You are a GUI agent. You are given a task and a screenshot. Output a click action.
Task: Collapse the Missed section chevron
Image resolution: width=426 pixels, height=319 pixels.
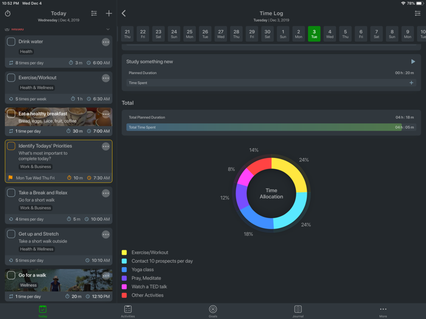point(108,29)
